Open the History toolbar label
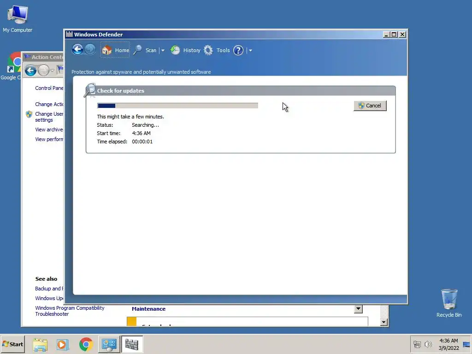The image size is (472, 354). tap(192, 50)
